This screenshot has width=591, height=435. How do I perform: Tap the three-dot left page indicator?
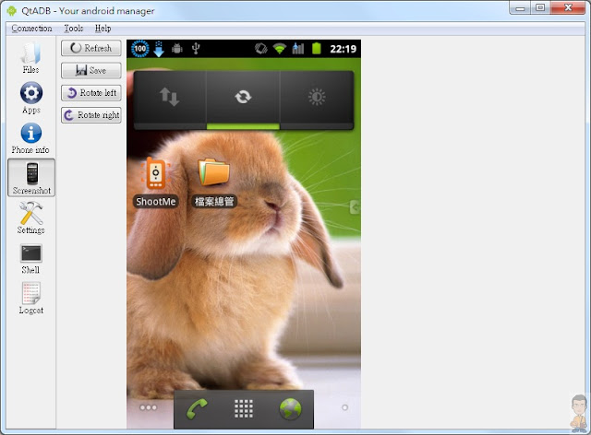(148, 407)
